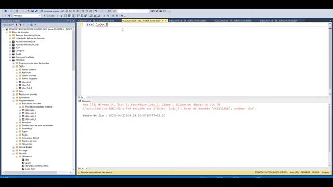This screenshot has height=187, width=333.
Task: Click the Cut icon in toolbar
Action: tap(83, 11)
